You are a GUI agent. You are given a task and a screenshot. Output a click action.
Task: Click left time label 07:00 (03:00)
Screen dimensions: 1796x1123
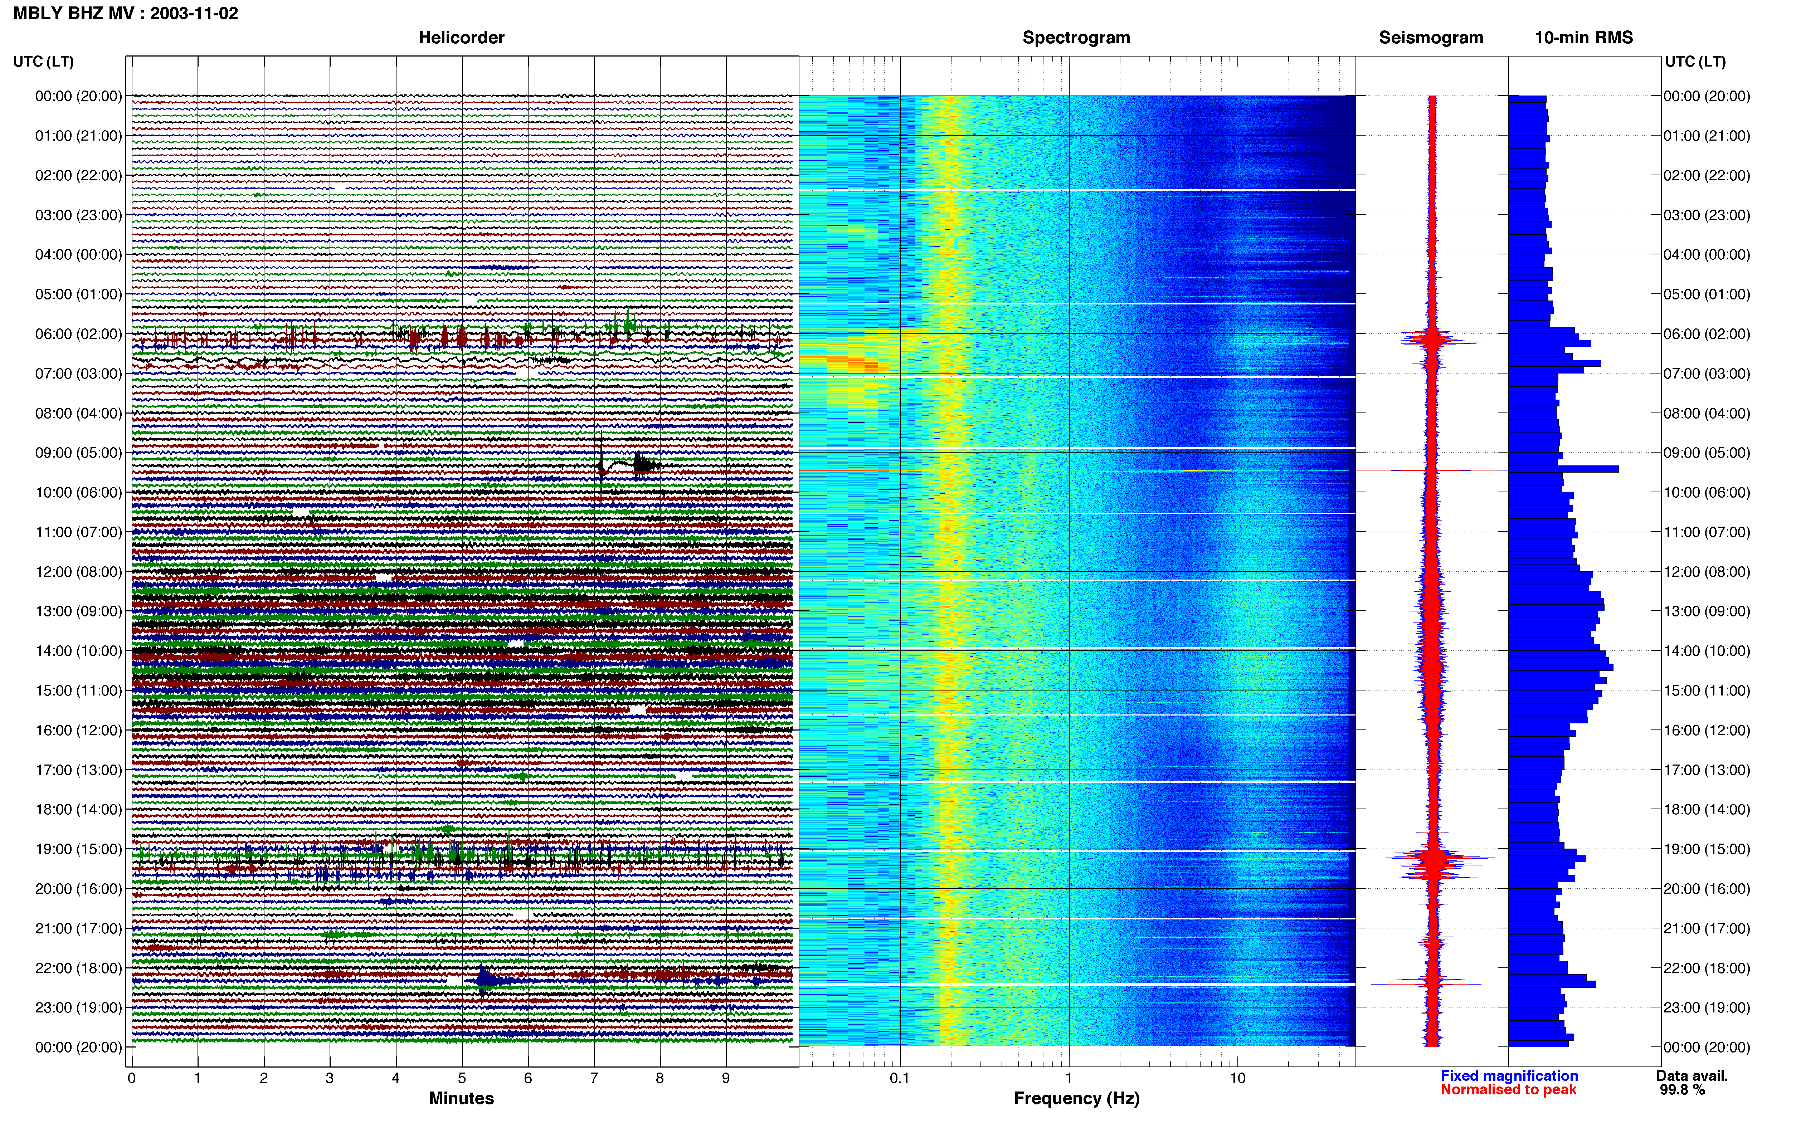[79, 373]
